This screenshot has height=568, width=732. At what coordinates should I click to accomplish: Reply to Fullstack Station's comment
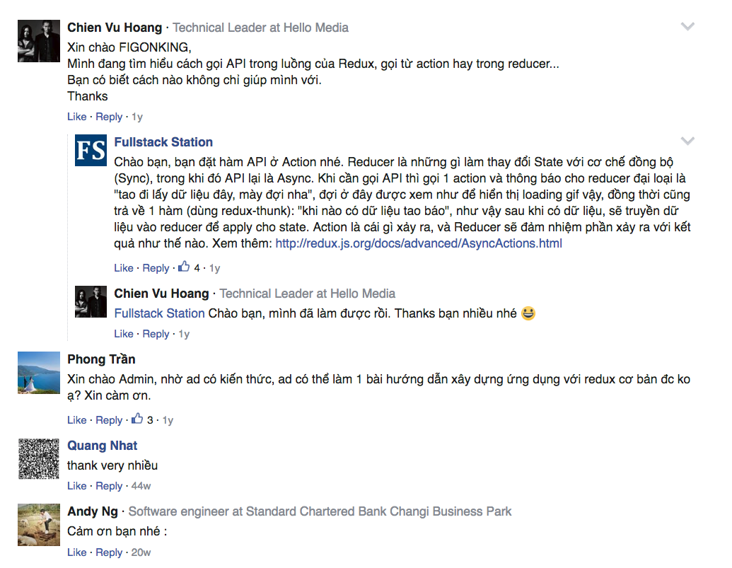[156, 268]
